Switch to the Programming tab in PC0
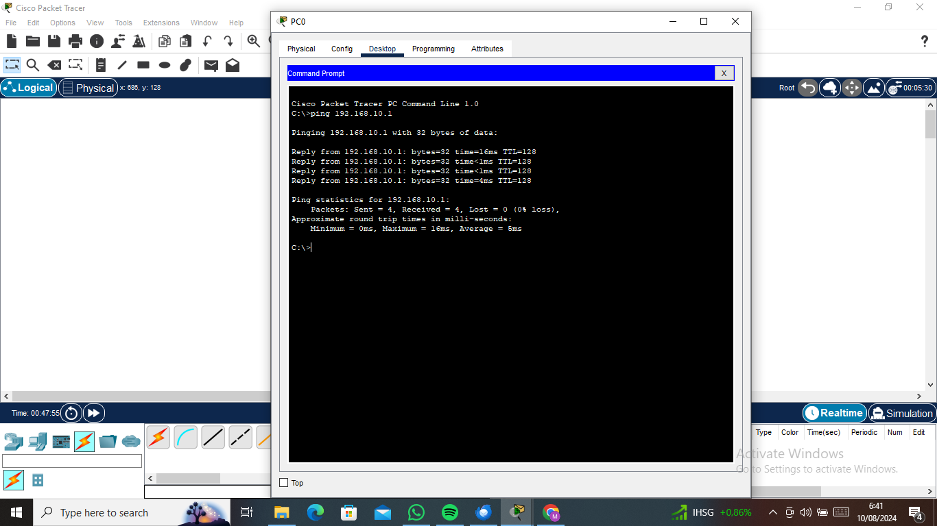937x526 pixels. (434, 49)
